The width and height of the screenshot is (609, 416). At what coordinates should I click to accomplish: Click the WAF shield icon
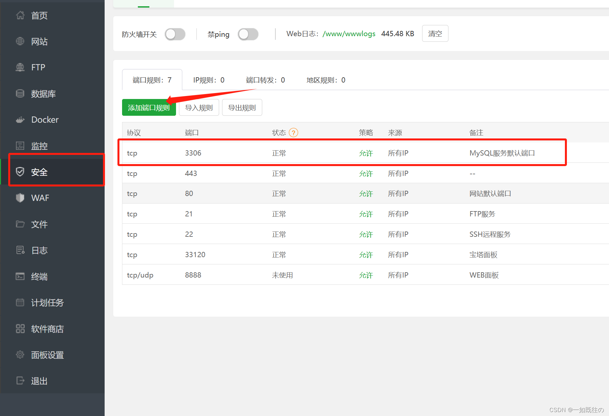point(20,198)
